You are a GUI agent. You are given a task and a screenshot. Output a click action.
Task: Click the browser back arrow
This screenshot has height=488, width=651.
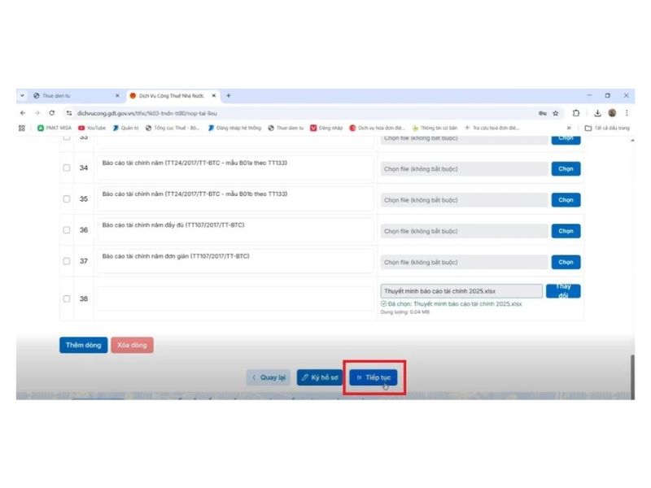pyautogui.click(x=23, y=113)
